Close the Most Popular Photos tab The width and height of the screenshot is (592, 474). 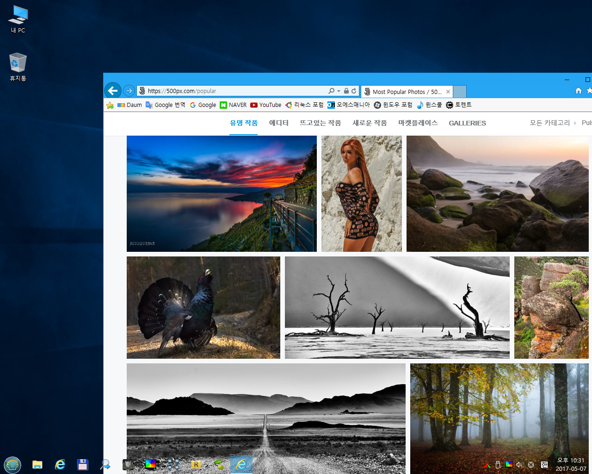point(448,92)
